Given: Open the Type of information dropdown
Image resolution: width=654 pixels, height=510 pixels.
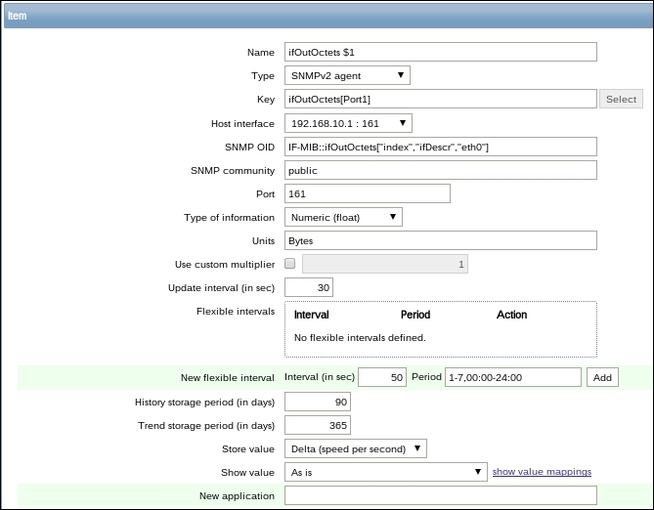Looking at the screenshot, I should coord(343,217).
